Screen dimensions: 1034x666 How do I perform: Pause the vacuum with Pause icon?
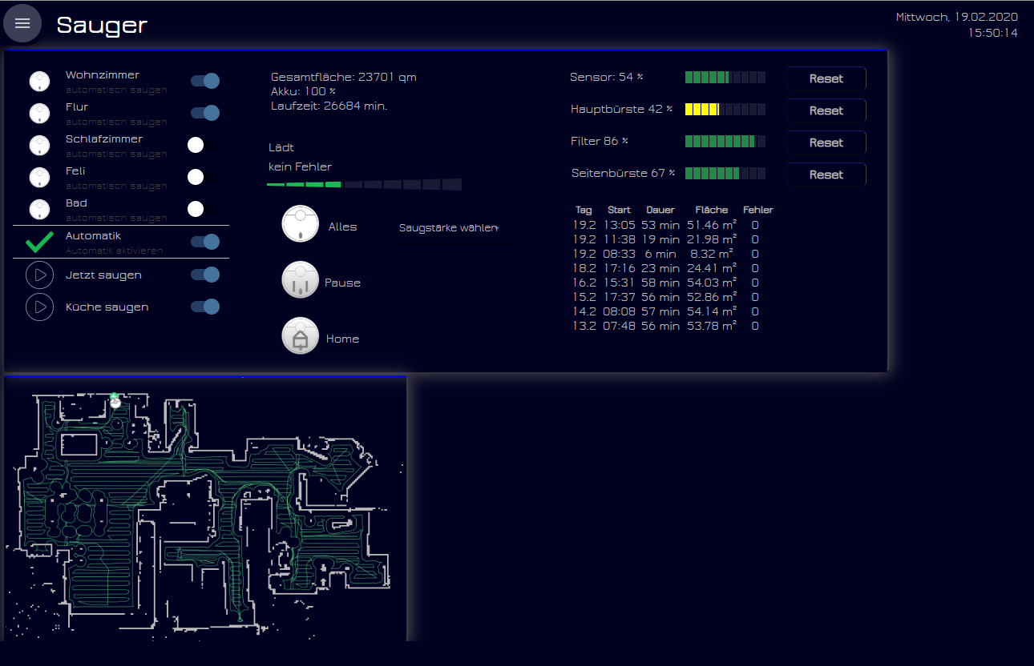point(300,279)
